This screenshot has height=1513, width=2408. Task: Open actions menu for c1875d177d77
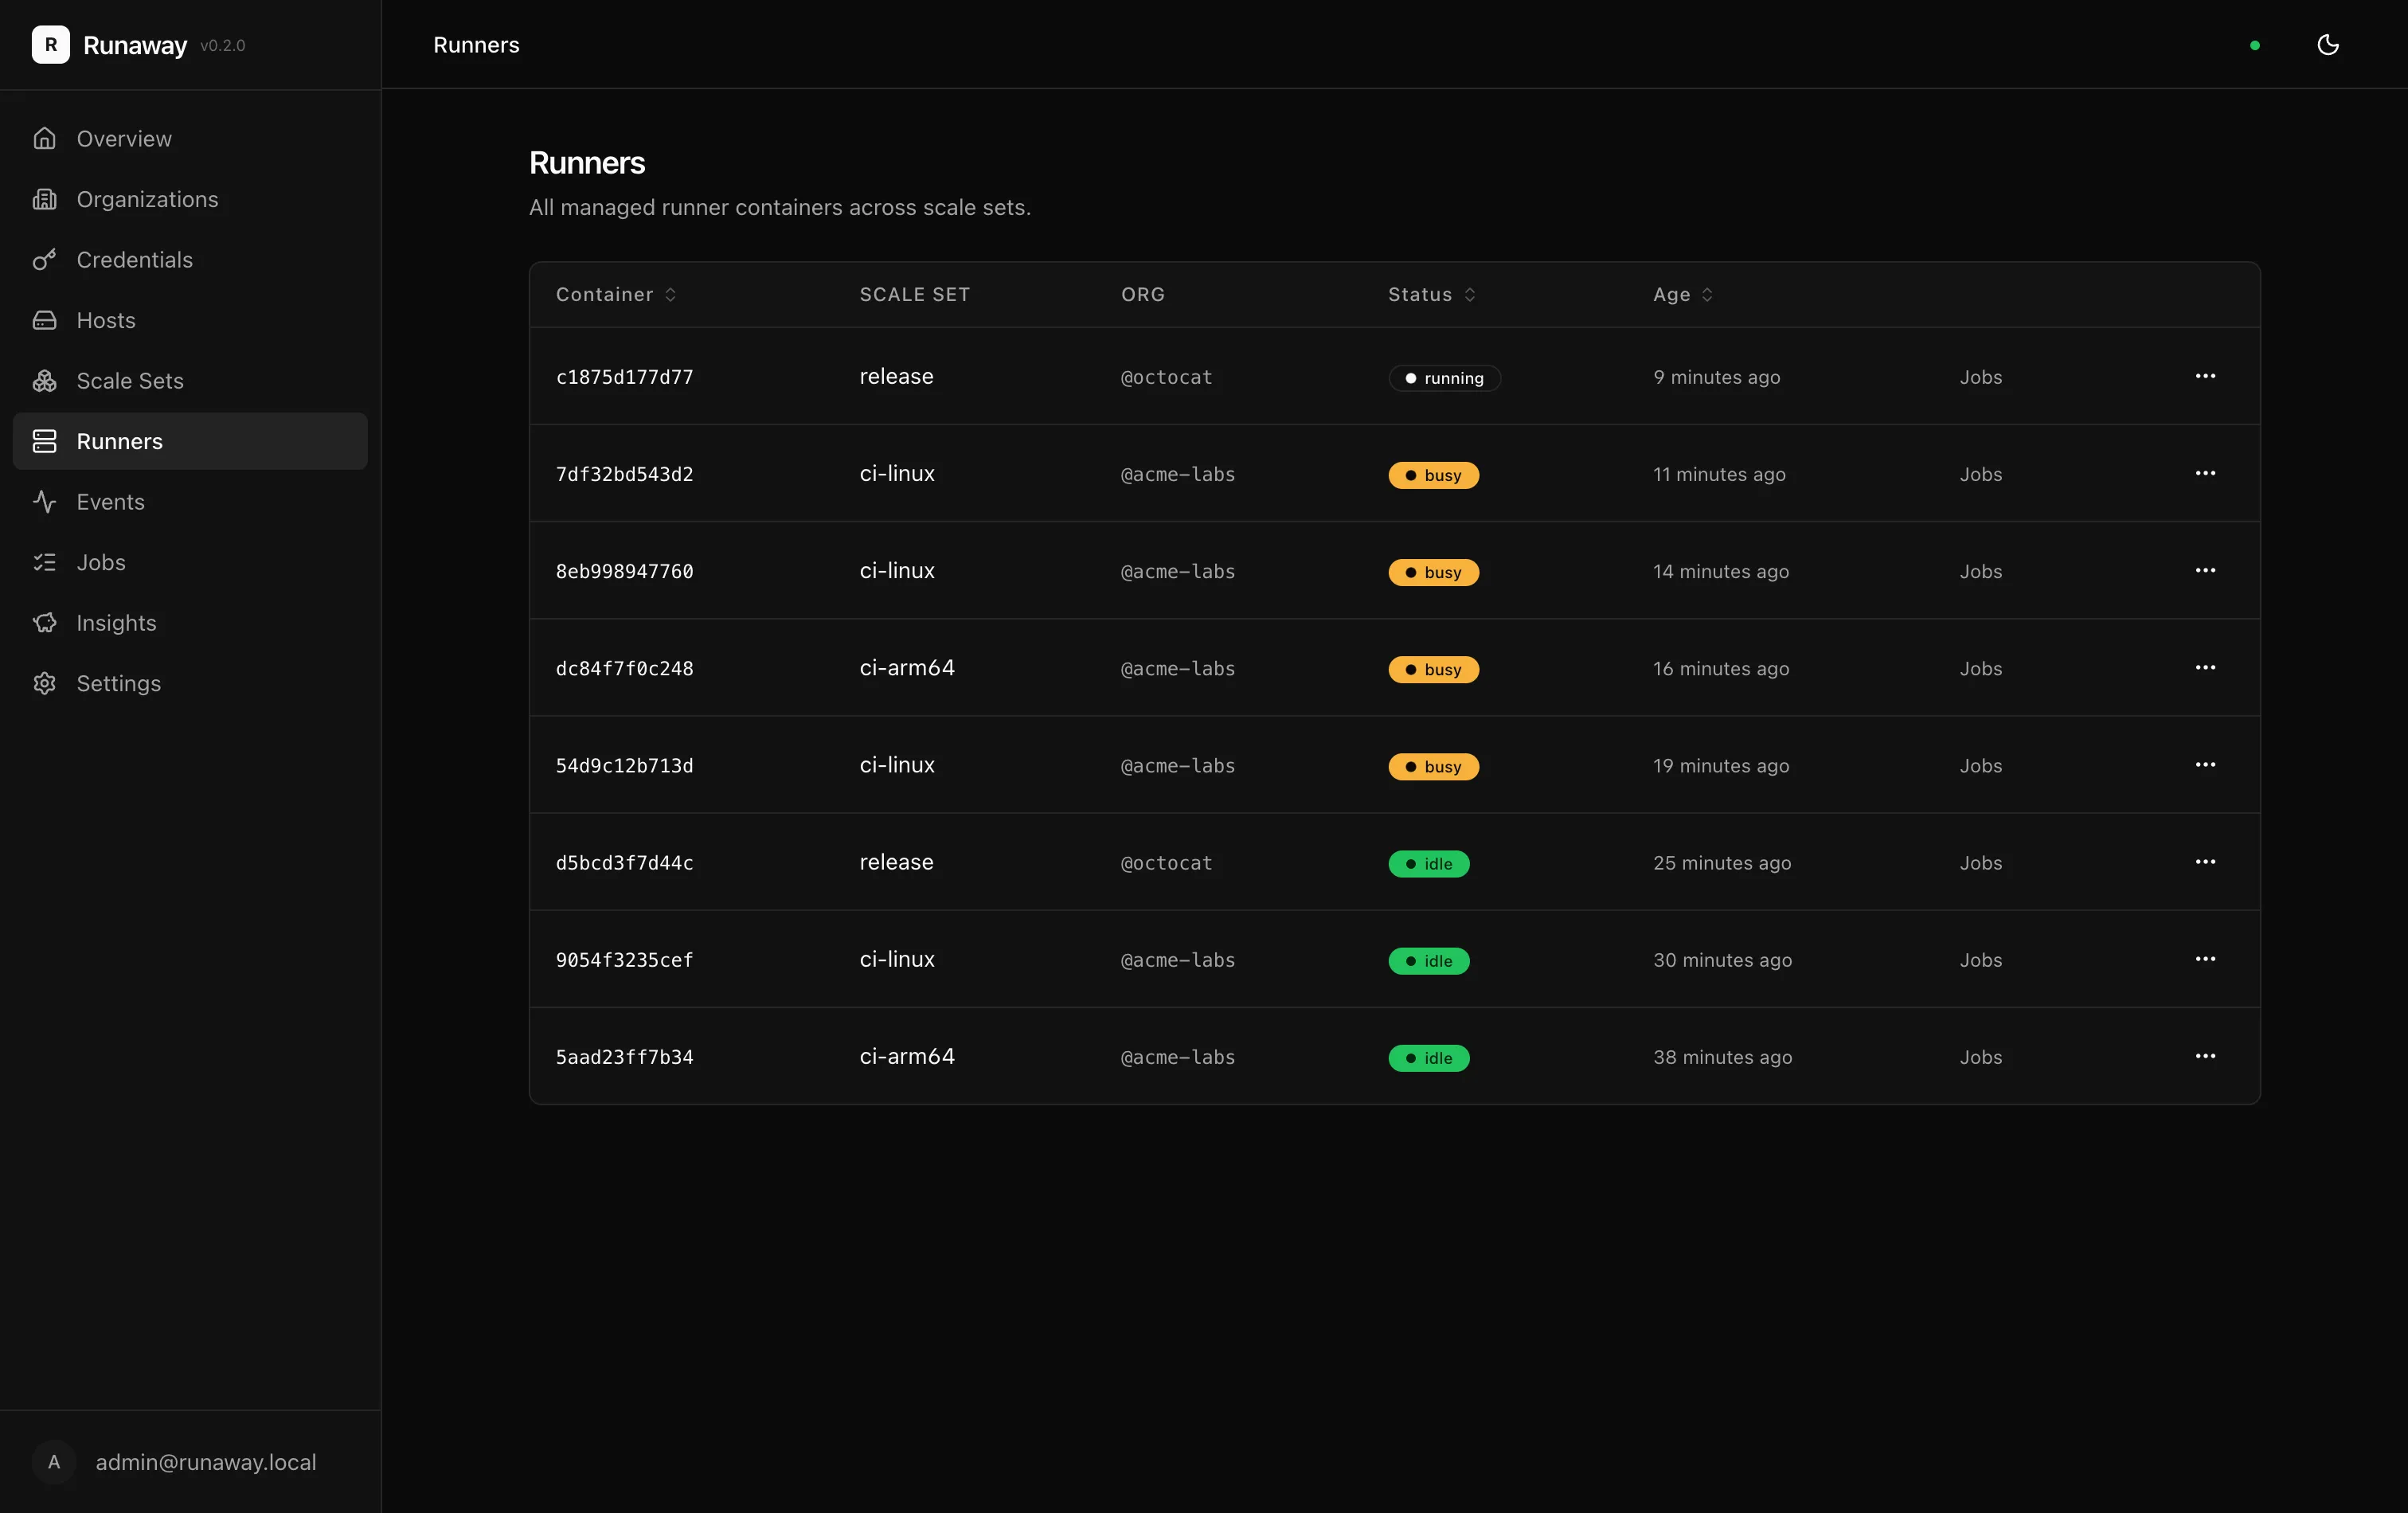(2205, 376)
